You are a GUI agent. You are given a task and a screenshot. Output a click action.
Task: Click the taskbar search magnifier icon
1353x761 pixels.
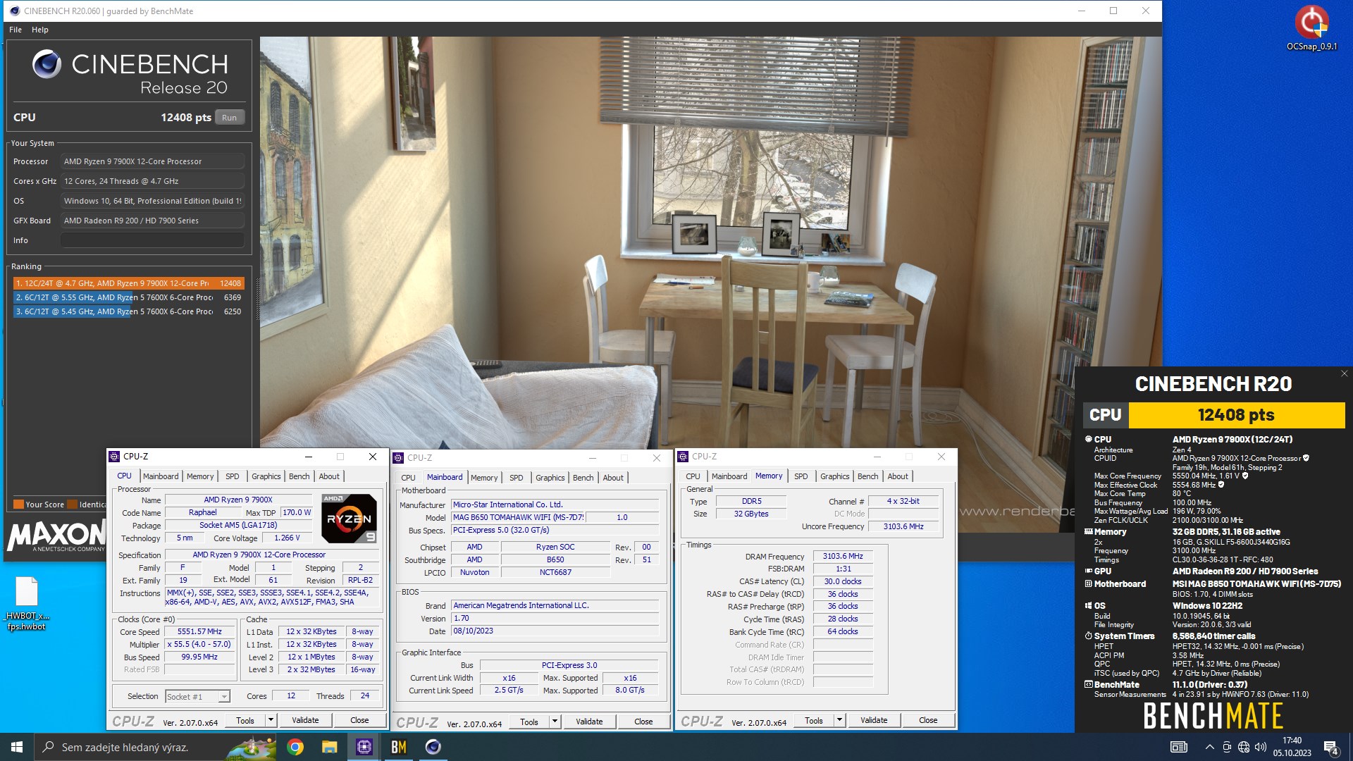[48, 747]
